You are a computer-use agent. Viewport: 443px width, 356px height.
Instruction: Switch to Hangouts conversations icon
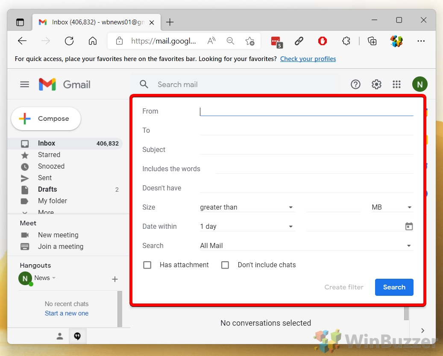click(x=77, y=336)
